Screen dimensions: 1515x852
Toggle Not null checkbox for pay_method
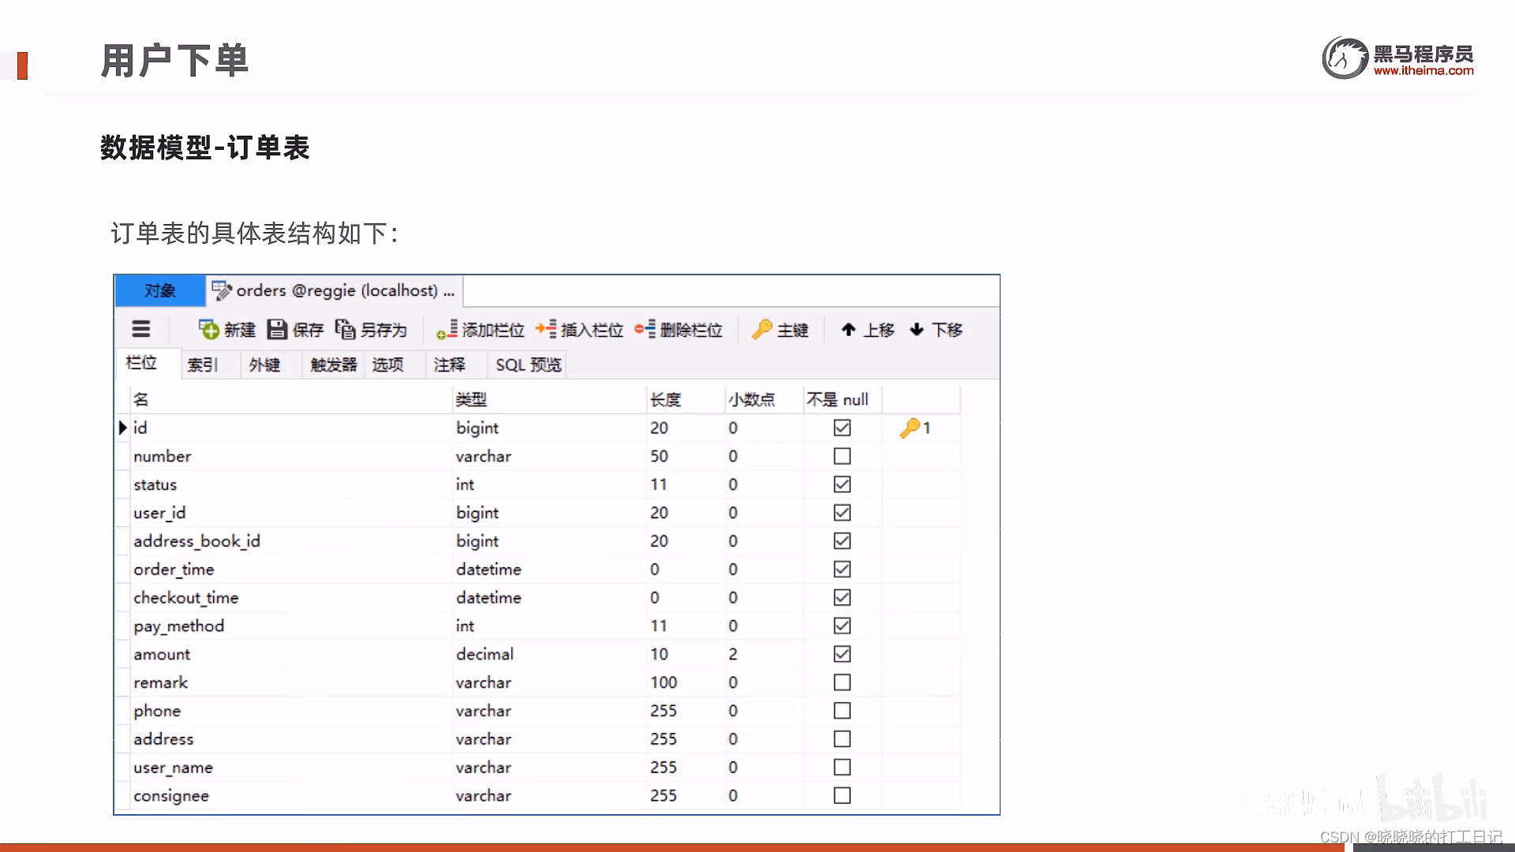842,626
